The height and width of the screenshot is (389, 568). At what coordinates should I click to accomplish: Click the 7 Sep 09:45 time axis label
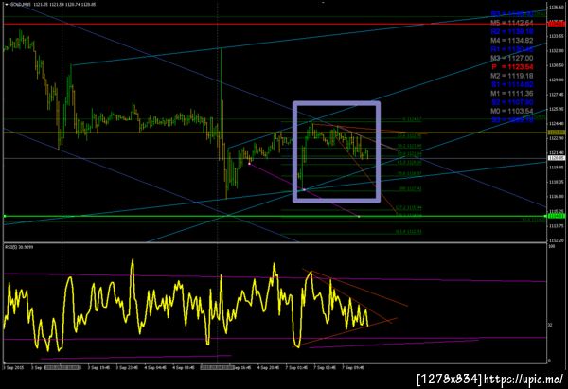[x=353, y=367]
